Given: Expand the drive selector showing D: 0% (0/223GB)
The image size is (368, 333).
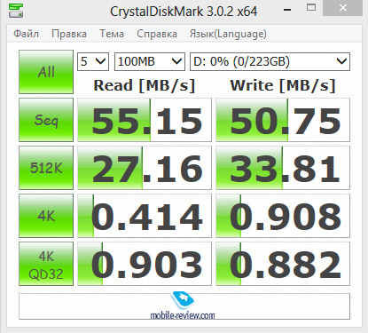Looking at the screenshot, I should point(270,61).
